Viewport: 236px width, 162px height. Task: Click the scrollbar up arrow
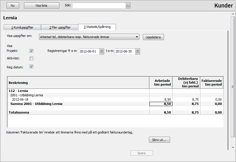tap(233, 14)
